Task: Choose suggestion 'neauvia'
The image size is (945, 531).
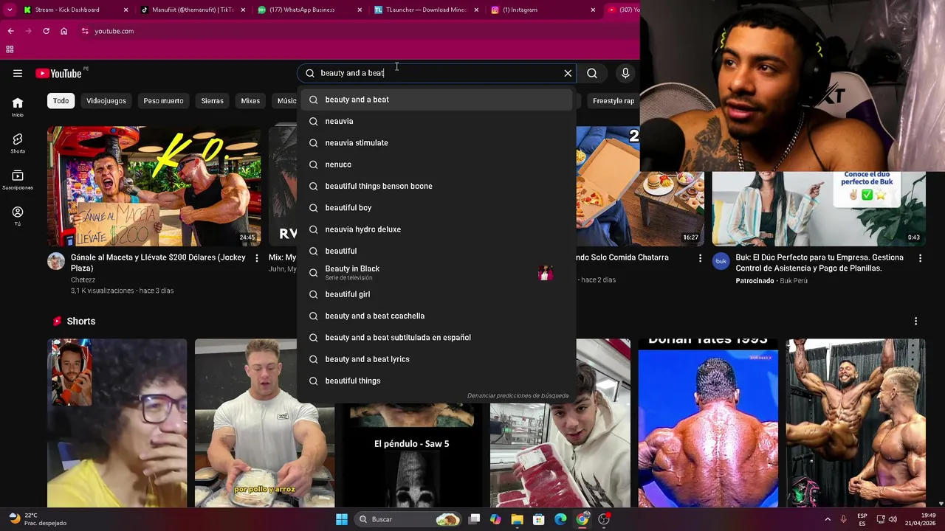Action: click(436, 121)
